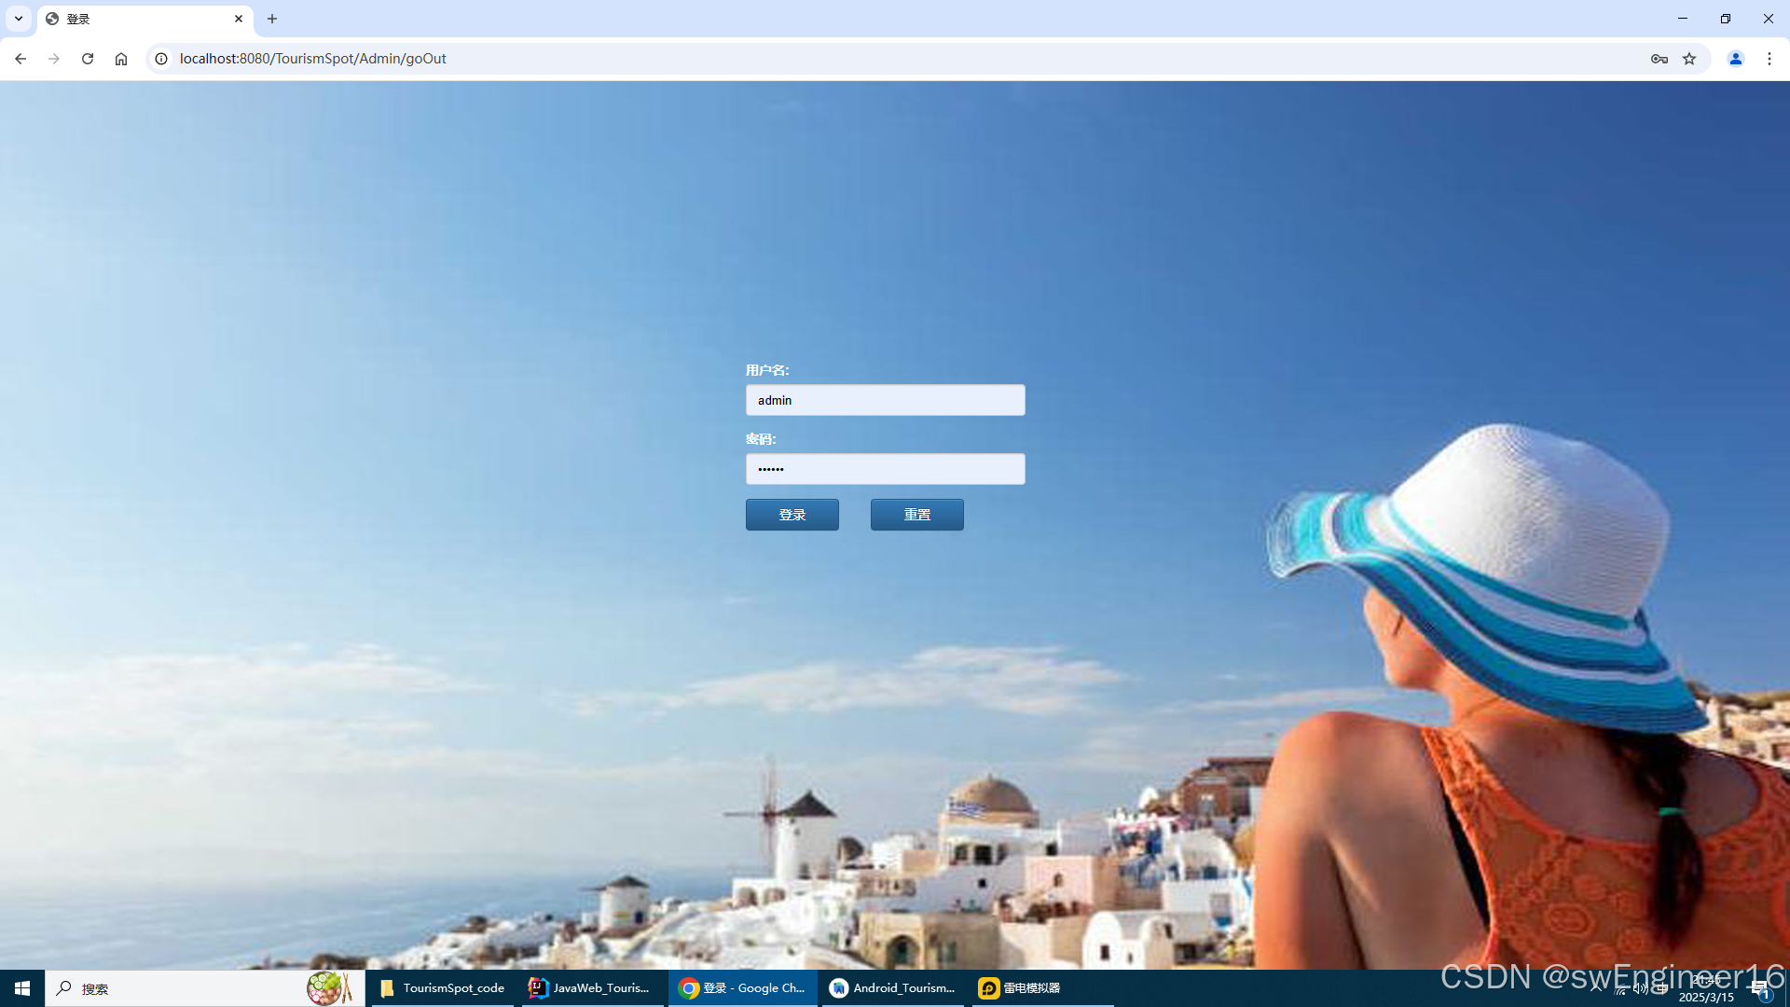Image resolution: width=1790 pixels, height=1007 pixels.
Task: Focus the username field containing admin
Action: [885, 400]
